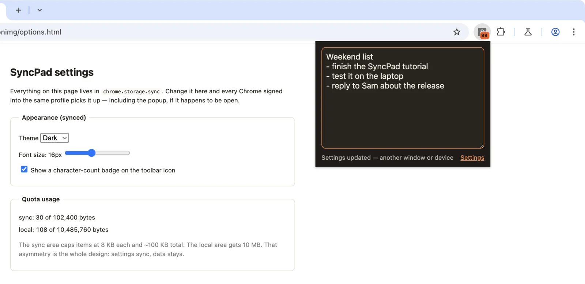Screen dimensions: 585x284
Task: Add a new tab with plus button
Action: pos(18,10)
